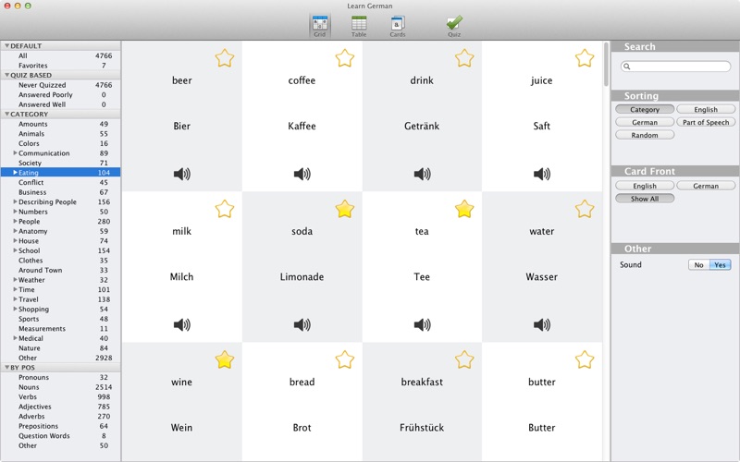Select the Verbs part of speech
740x462 pixels.
click(60, 396)
